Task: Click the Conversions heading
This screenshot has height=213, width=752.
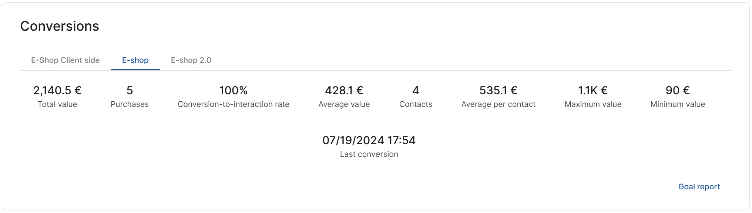Action: click(60, 26)
